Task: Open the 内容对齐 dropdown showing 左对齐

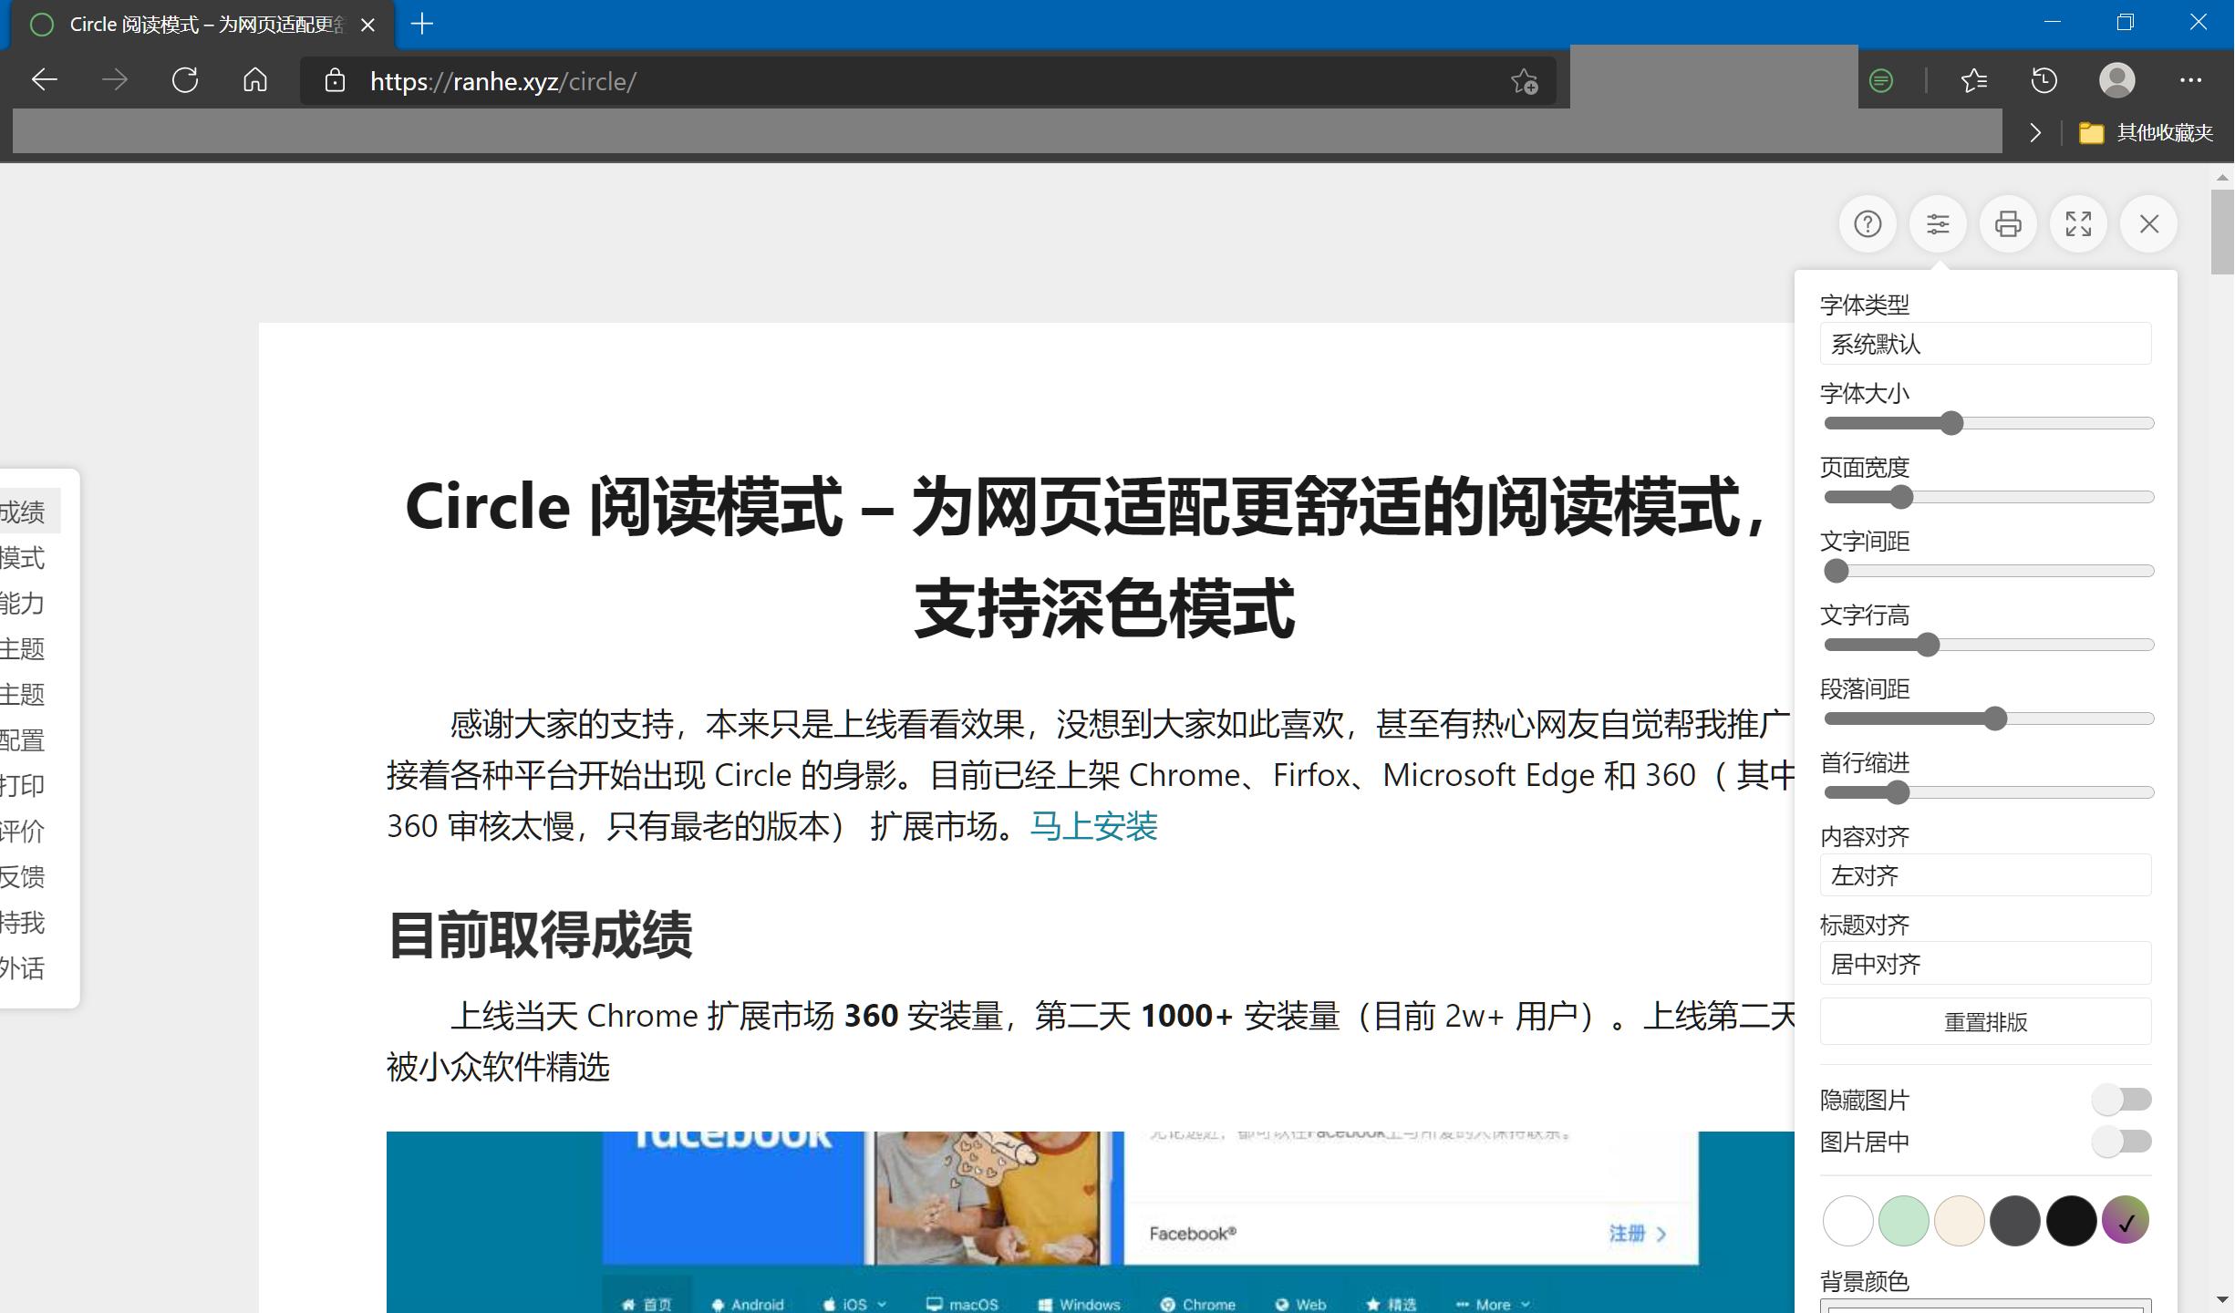Action: (x=1985, y=875)
